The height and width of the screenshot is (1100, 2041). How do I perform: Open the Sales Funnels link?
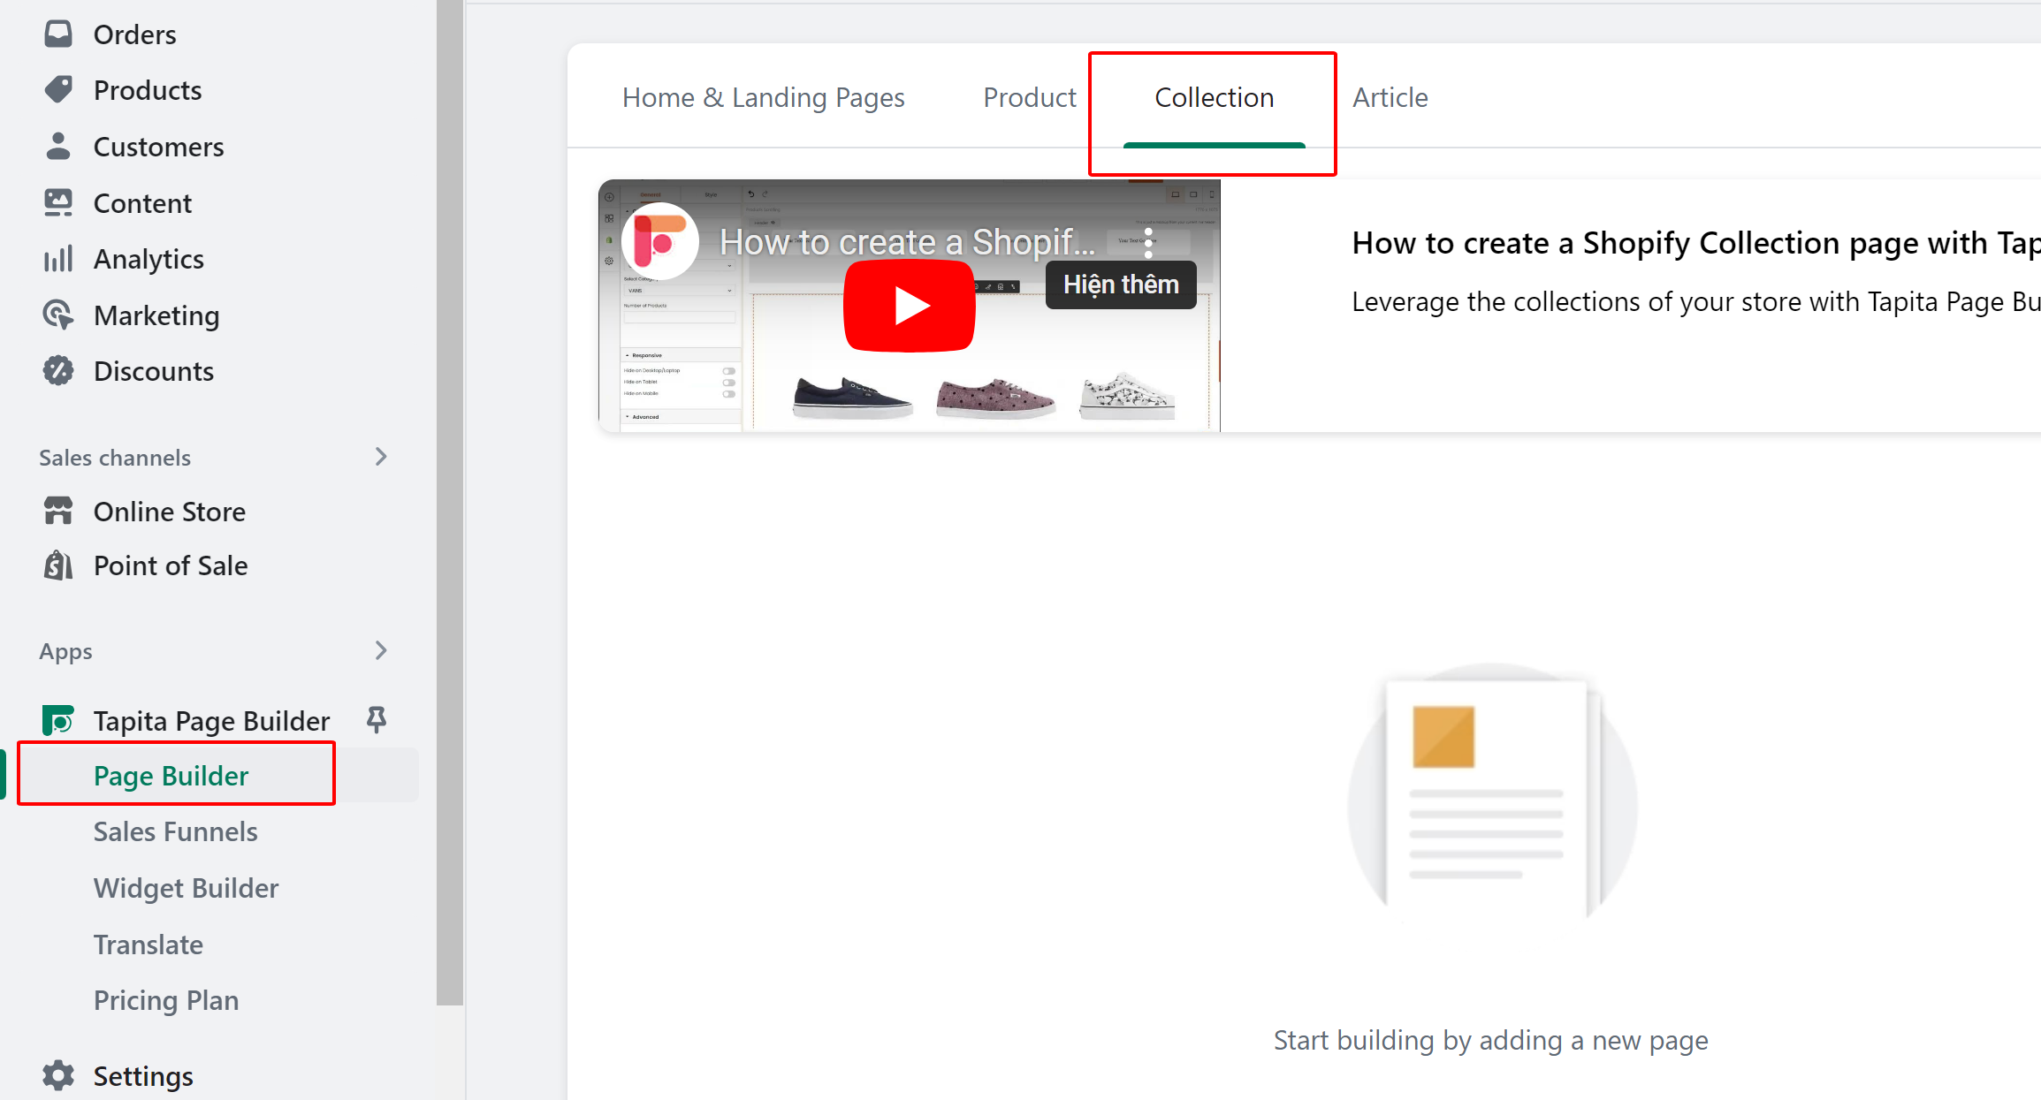tap(175, 831)
